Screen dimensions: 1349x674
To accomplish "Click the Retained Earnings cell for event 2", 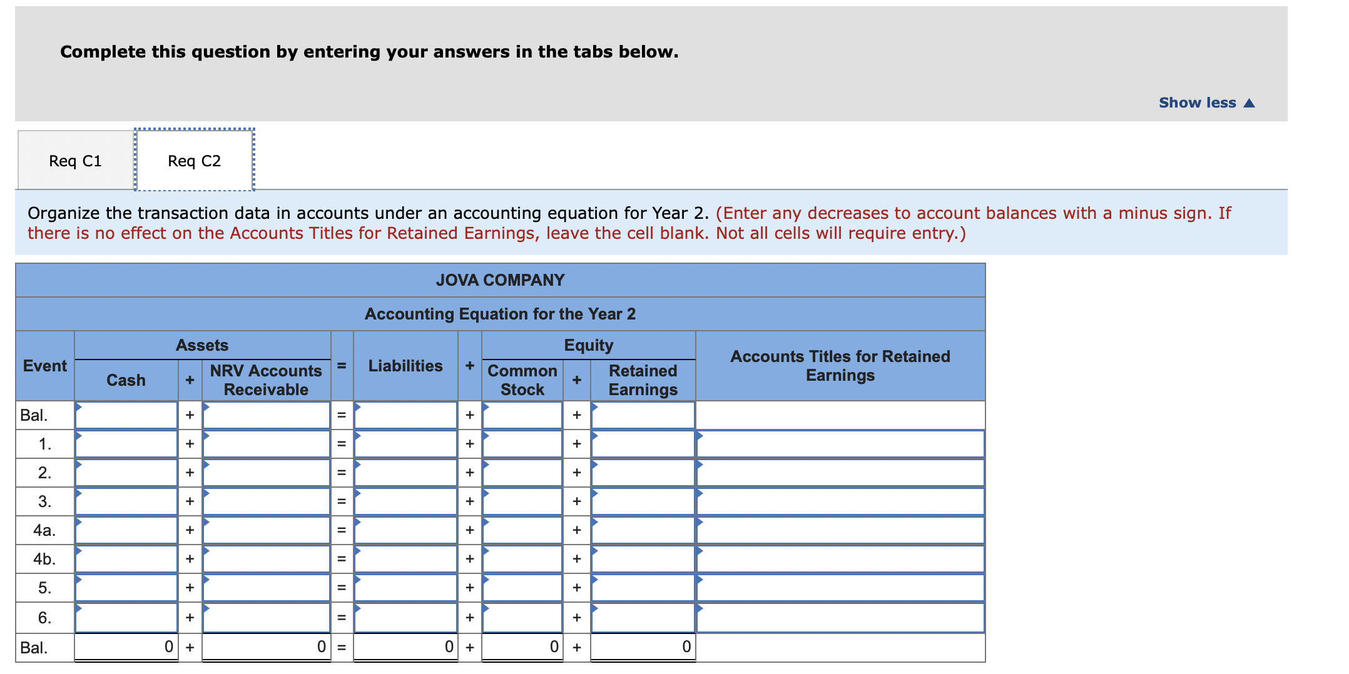I will 643,473.
